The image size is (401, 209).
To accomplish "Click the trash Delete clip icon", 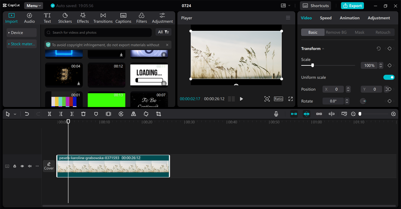I will pos(83,114).
